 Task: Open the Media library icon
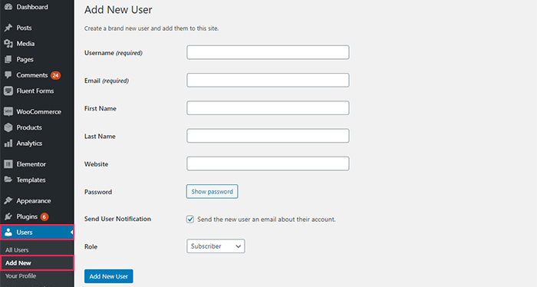(x=8, y=44)
